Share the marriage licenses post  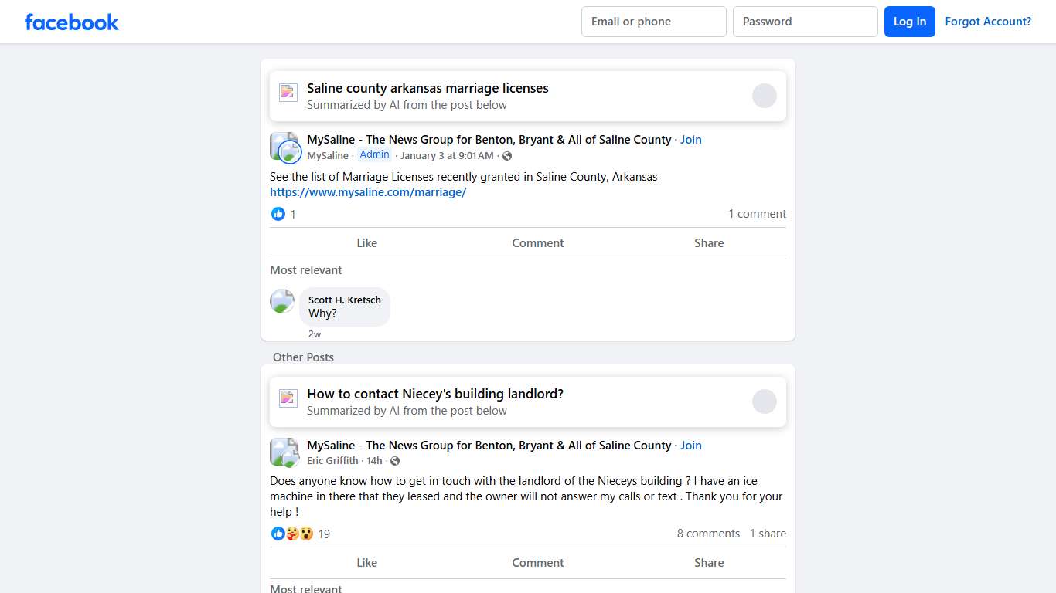click(x=708, y=242)
